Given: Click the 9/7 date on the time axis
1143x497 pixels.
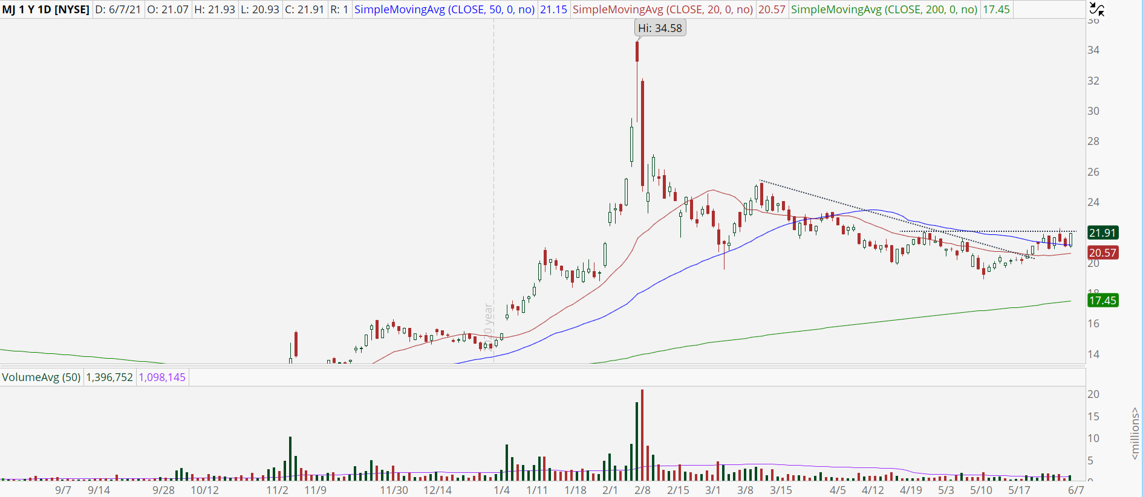Looking at the screenshot, I should click(63, 490).
